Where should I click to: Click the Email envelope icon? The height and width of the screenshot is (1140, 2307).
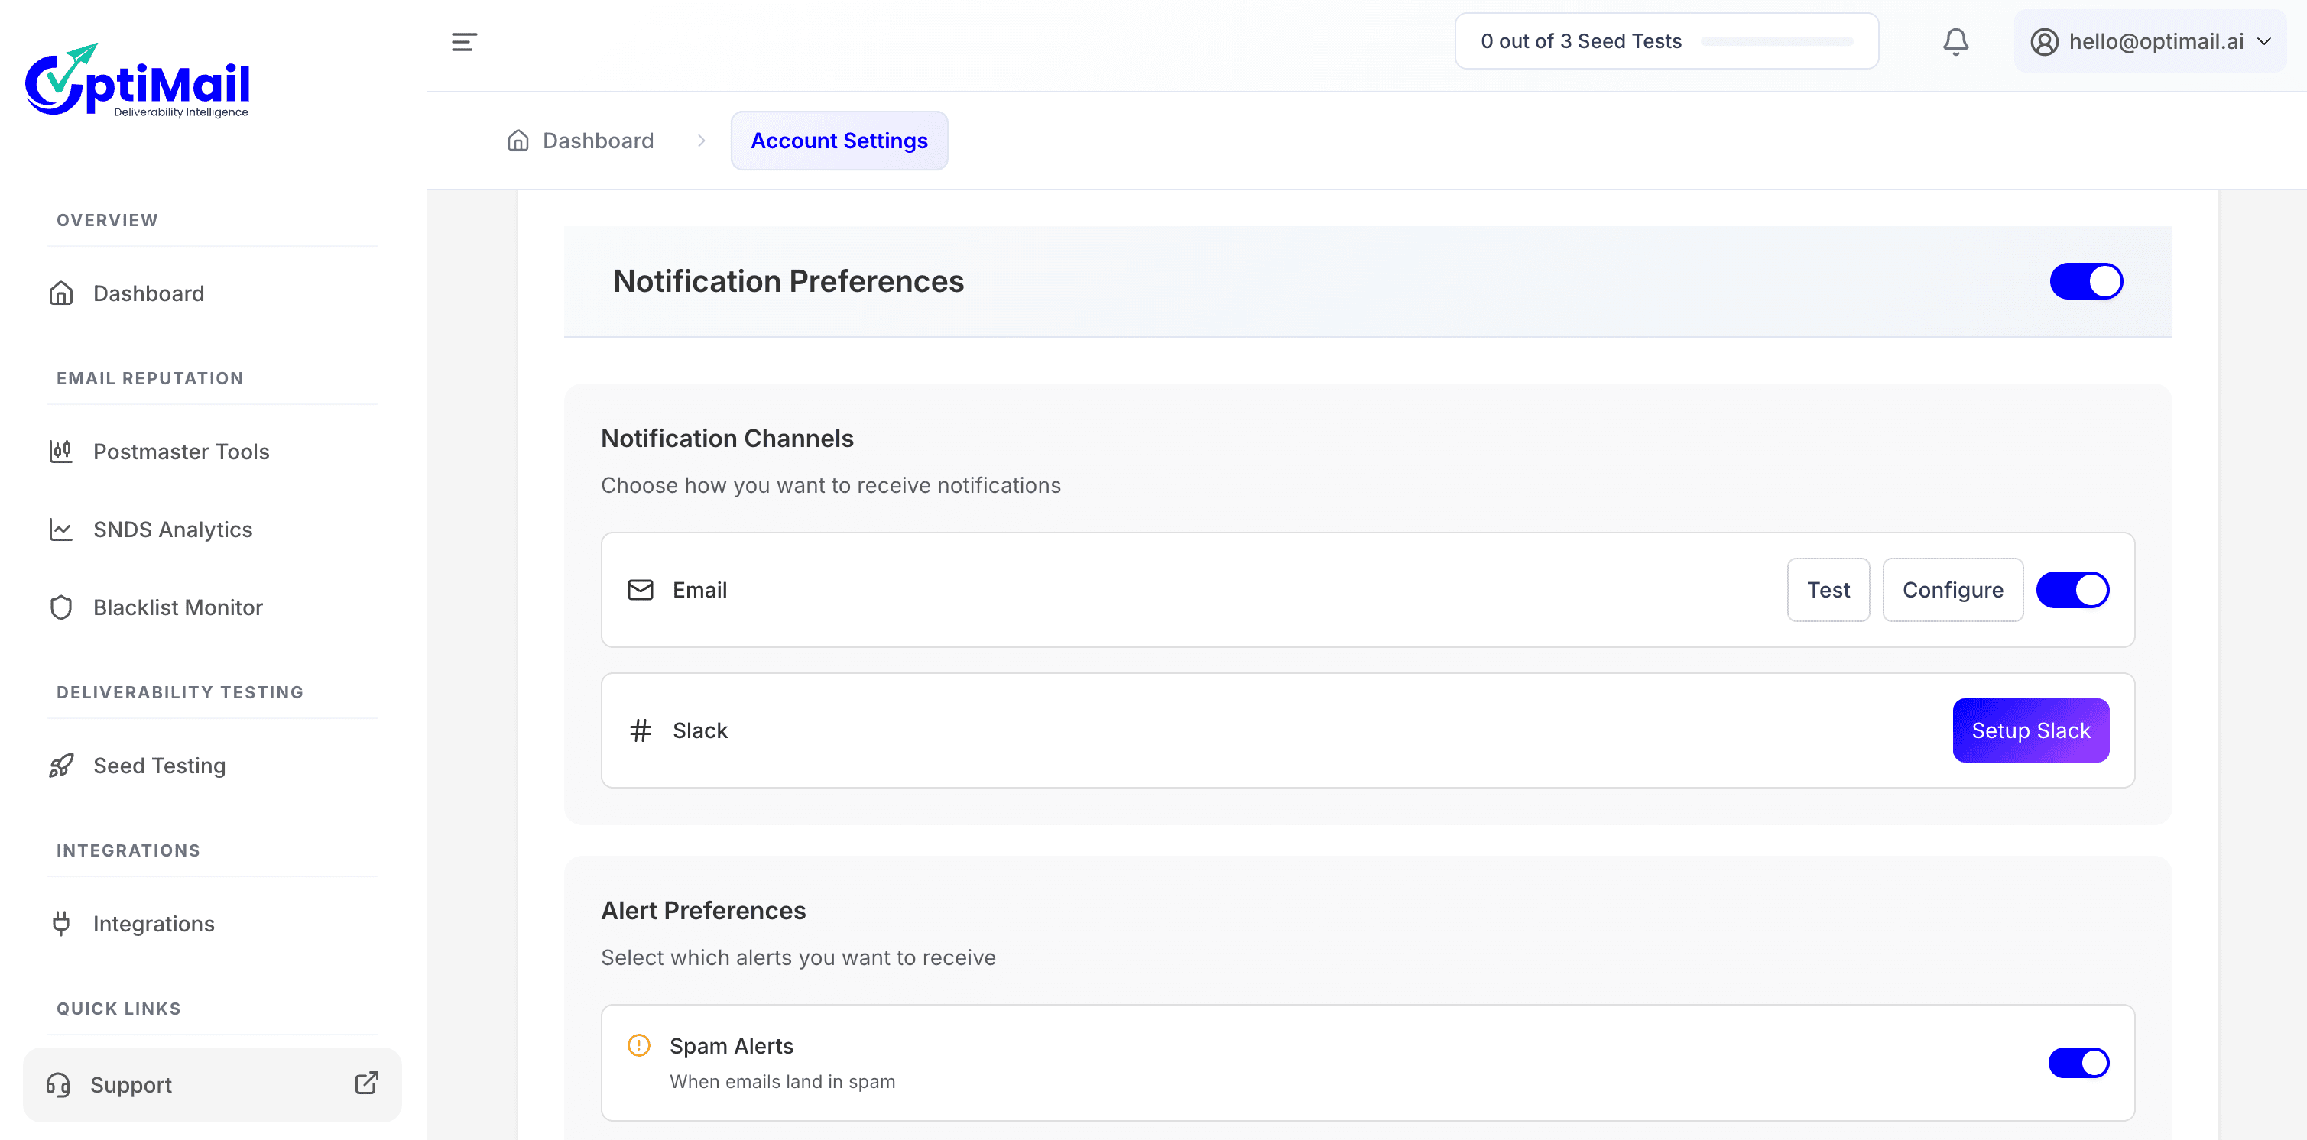641,590
